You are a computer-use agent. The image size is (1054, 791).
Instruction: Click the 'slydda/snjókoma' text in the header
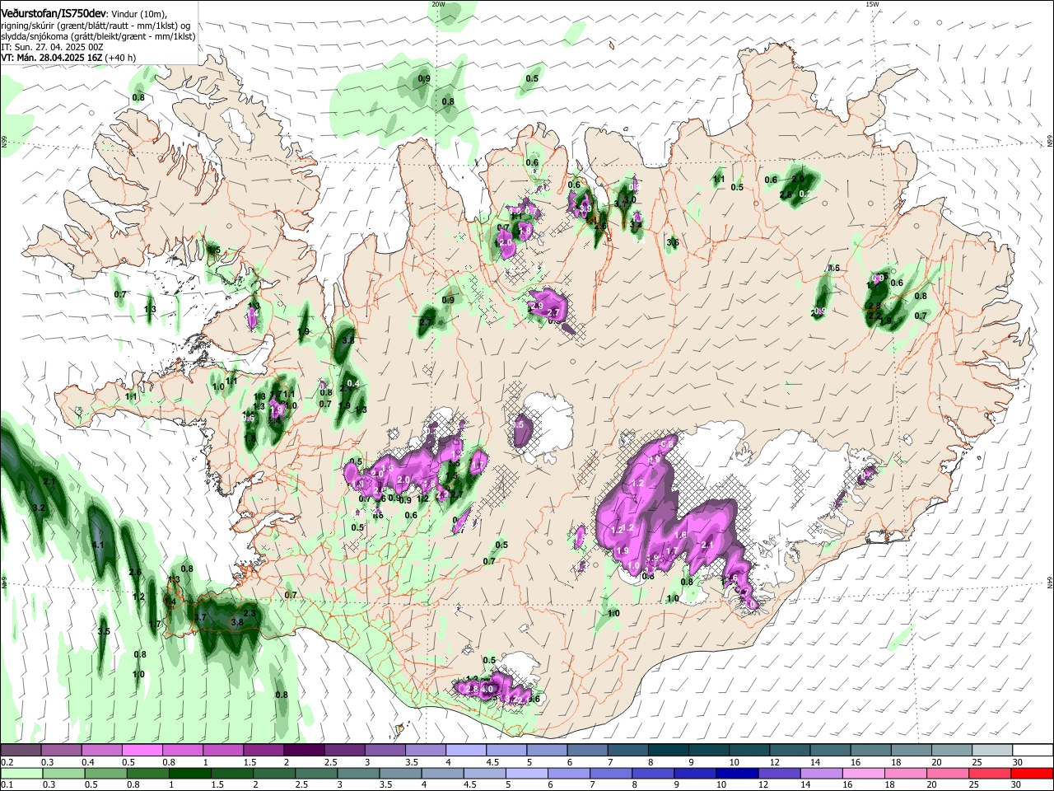point(35,36)
